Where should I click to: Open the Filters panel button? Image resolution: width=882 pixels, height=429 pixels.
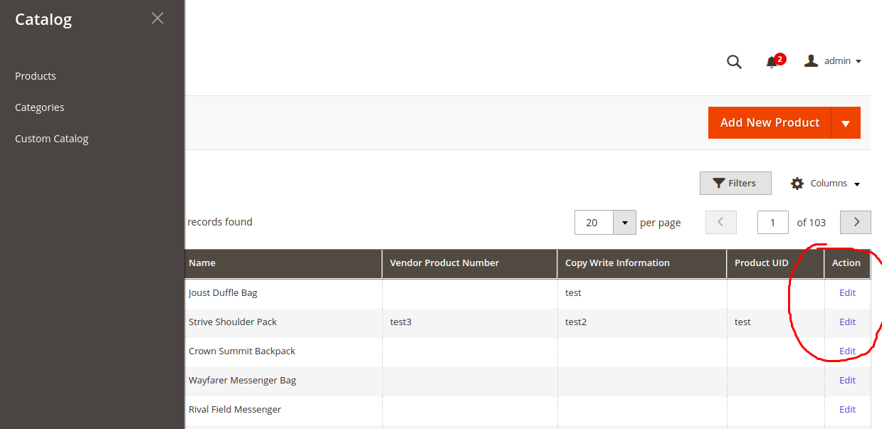click(x=735, y=184)
